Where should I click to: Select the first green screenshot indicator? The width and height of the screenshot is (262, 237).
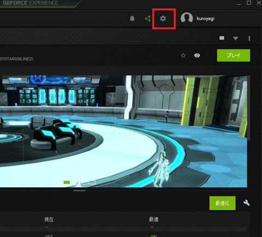point(67,182)
